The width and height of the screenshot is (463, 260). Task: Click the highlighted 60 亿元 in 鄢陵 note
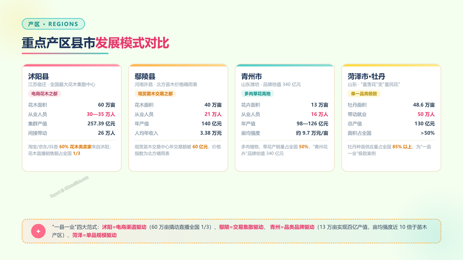click(x=200, y=147)
